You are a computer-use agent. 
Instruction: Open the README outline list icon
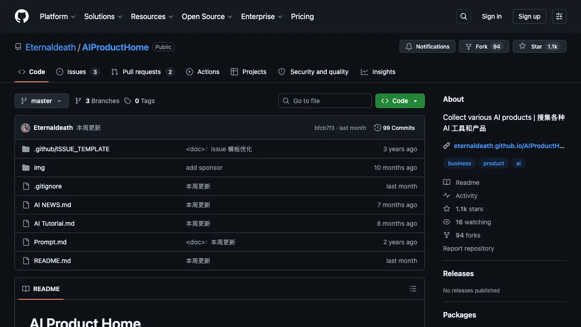(x=413, y=289)
